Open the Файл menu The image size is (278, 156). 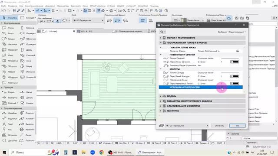(3, 6)
